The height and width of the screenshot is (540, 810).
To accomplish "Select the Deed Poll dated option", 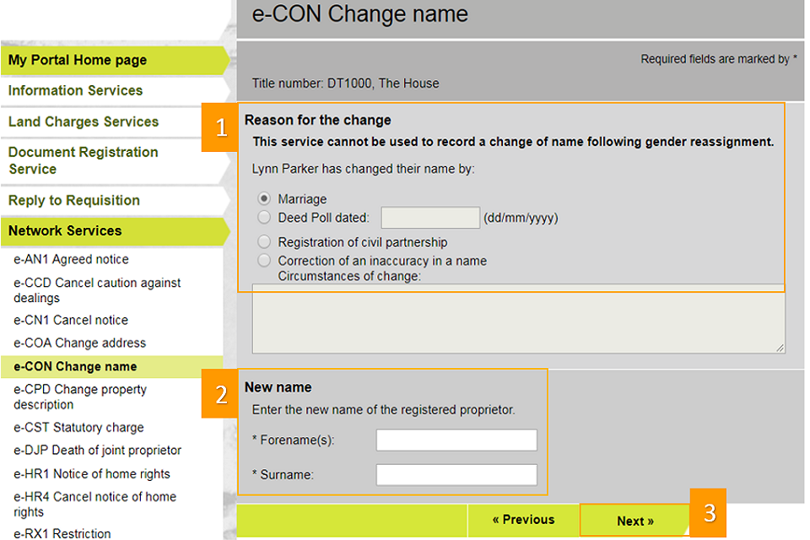I will (x=264, y=217).
